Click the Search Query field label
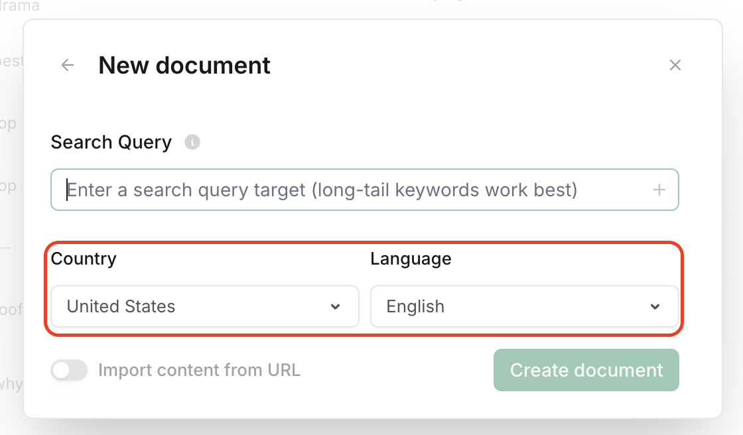The width and height of the screenshot is (743, 435). (x=111, y=143)
